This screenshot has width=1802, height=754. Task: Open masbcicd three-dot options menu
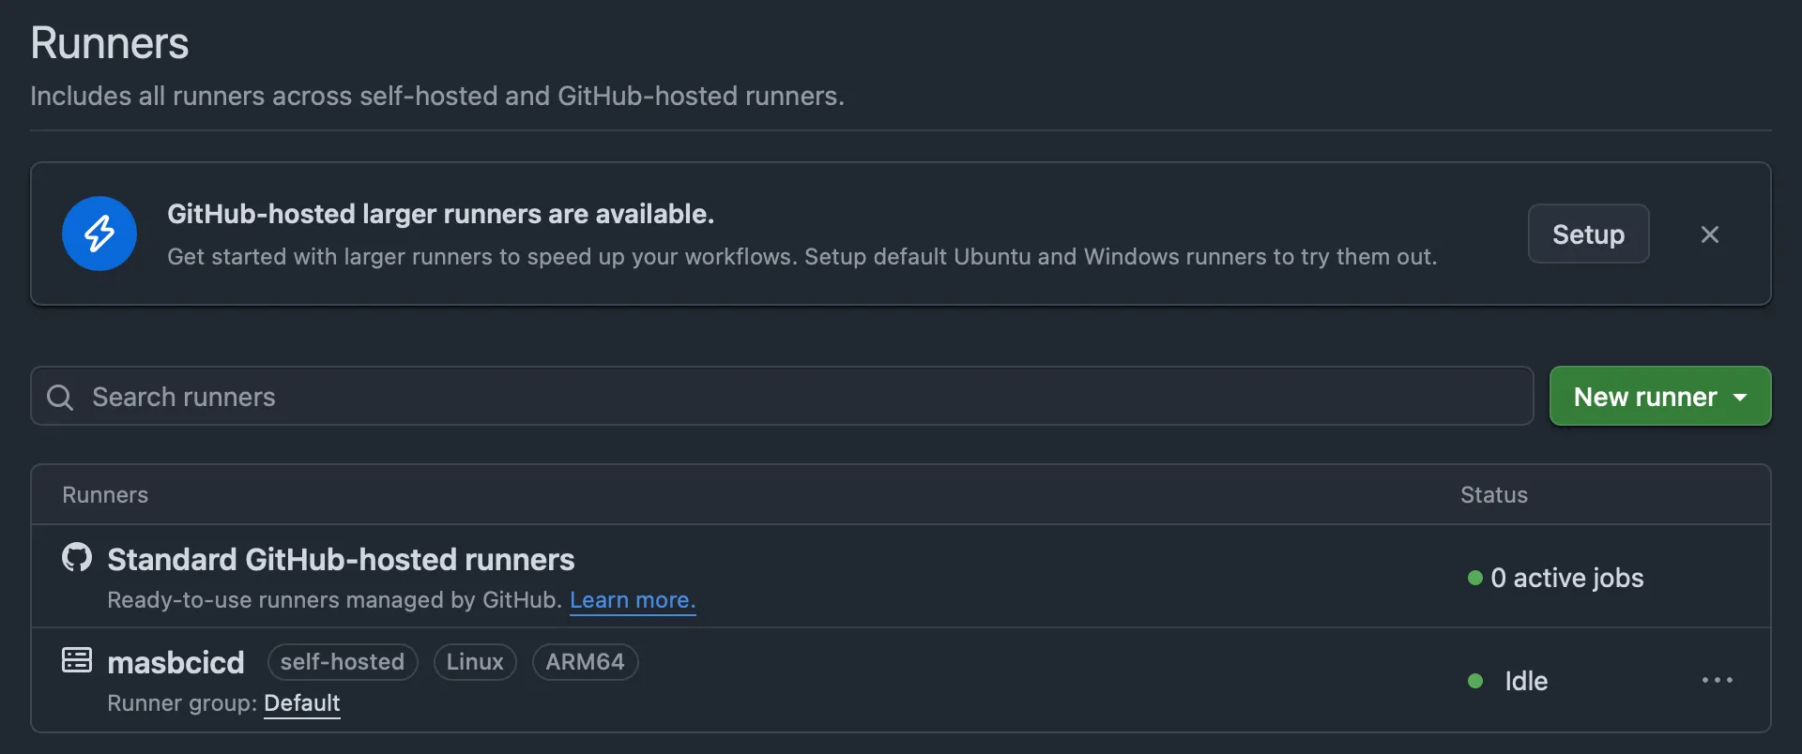click(x=1717, y=680)
